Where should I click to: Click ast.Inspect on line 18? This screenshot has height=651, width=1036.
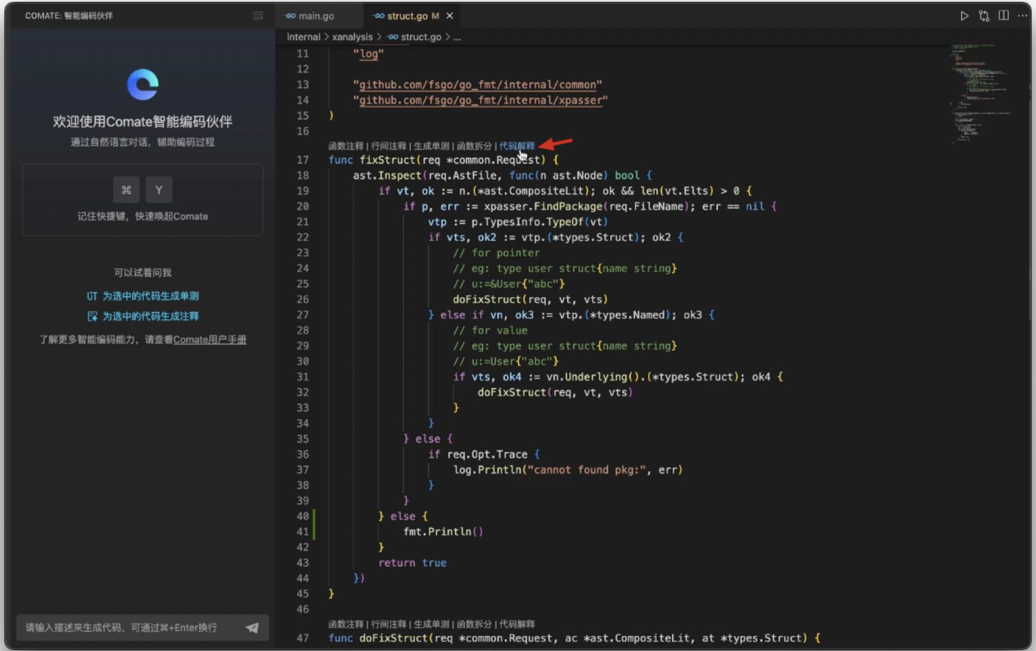coord(387,176)
